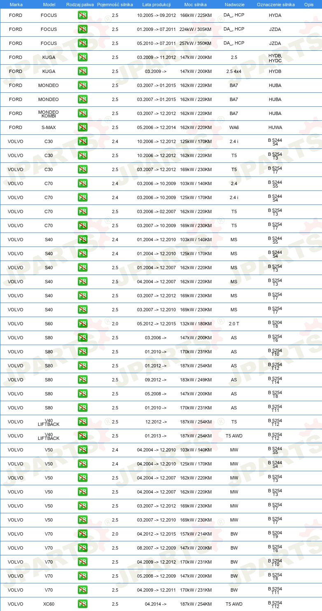Screen dimensions: 322x611
Task: Click the WA6 body cell
Action: pos(234,127)
